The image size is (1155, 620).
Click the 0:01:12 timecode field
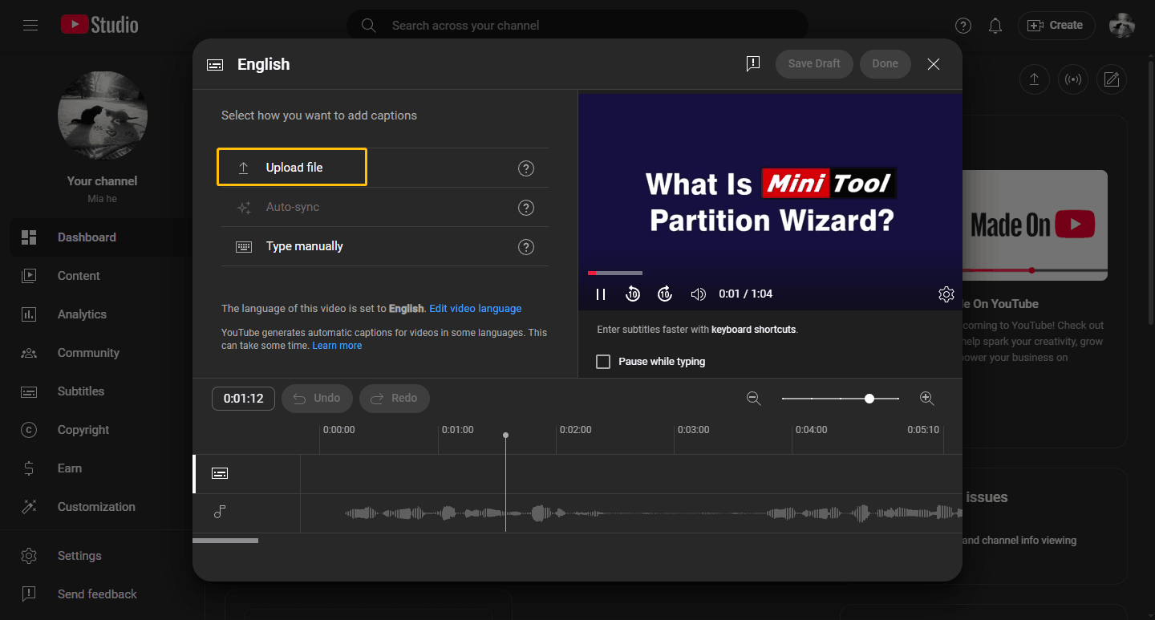(243, 399)
